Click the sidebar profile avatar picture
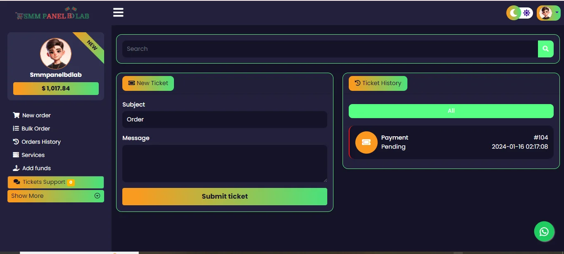The width and height of the screenshot is (564, 254). click(x=56, y=54)
